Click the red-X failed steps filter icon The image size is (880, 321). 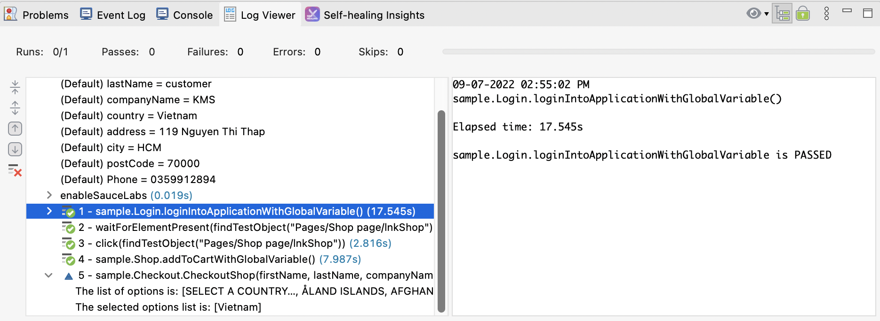pos(15,170)
